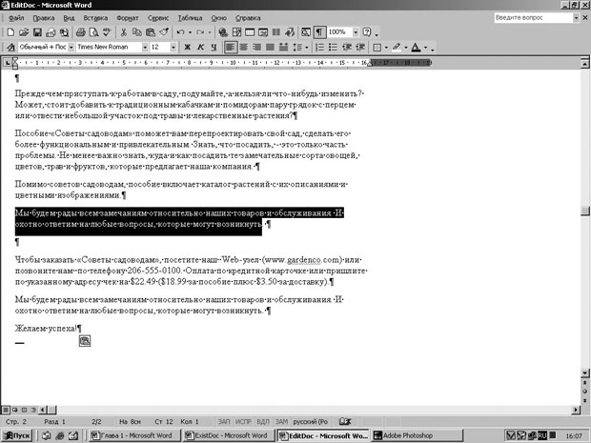591x443 pixels.
Task: Open the font color palette arrow
Action: tap(425, 48)
